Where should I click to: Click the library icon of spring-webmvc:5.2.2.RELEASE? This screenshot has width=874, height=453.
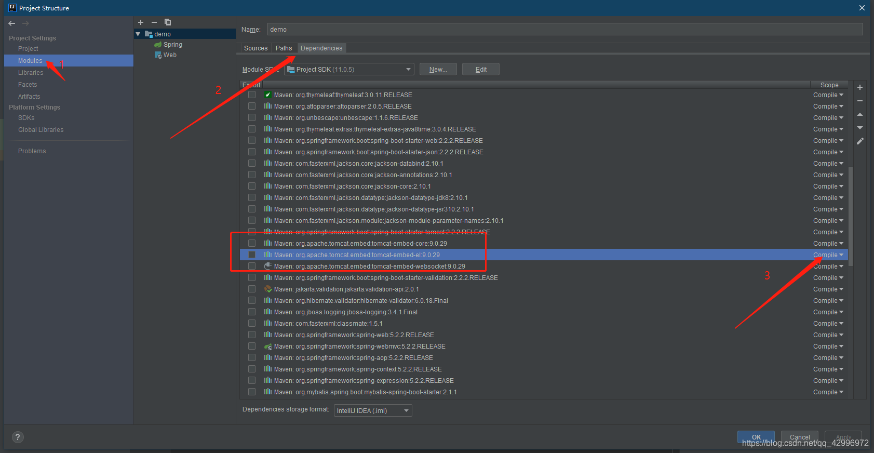pos(268,347)
